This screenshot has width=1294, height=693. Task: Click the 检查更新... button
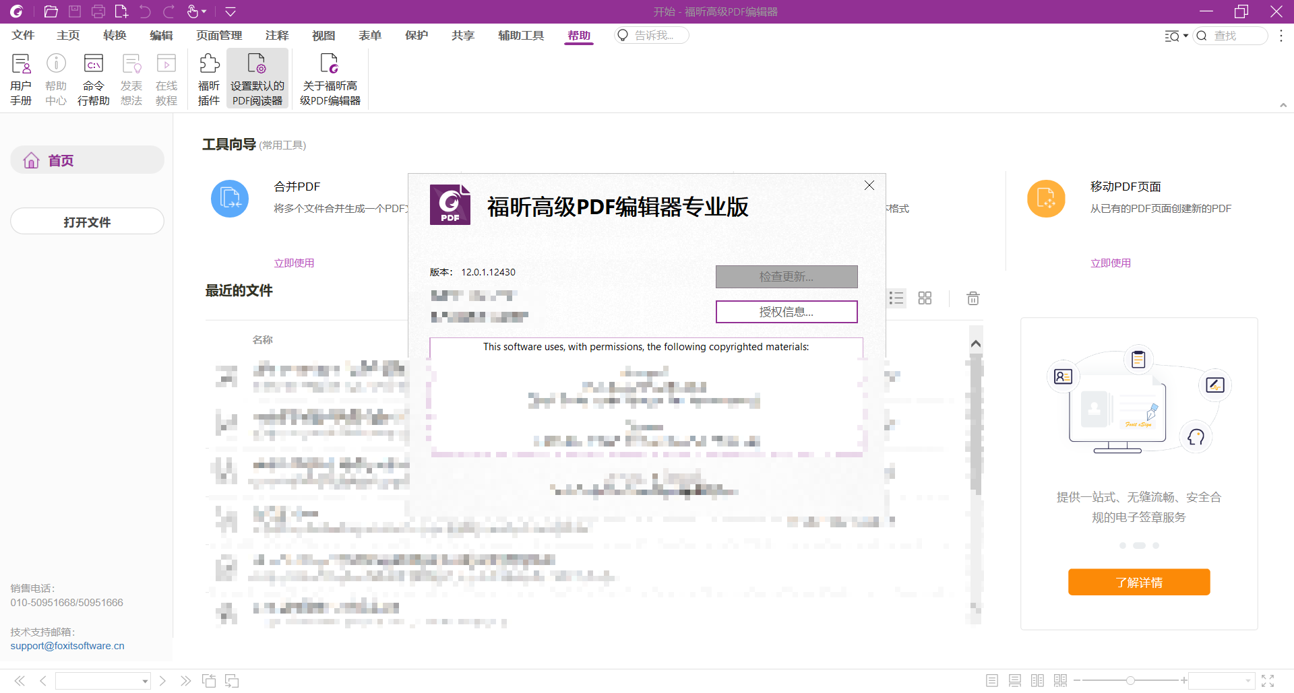(787, 276)
